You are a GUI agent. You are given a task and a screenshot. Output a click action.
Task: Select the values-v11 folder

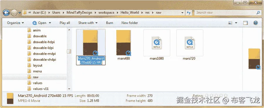point(41,89)
